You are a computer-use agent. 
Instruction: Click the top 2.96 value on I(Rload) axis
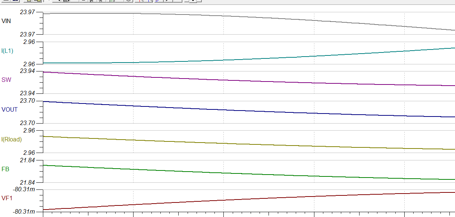[x=29, y=131]
